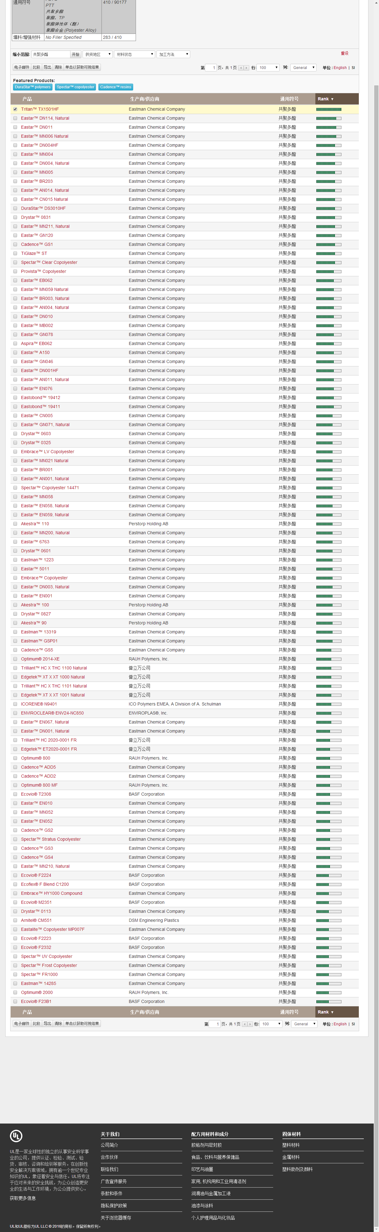Click the top 单击以获取可视结果 button

(82, 67)
